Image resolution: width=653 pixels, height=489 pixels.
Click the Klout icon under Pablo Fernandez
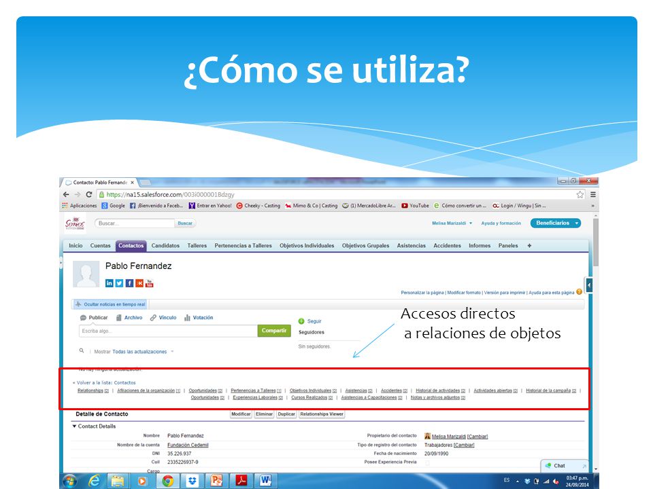(x=139, y=283)
